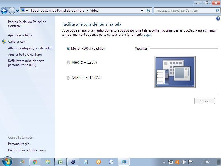222x166 pixels.
Task: Refresh the address bar page
Action: tap(149, 11)
